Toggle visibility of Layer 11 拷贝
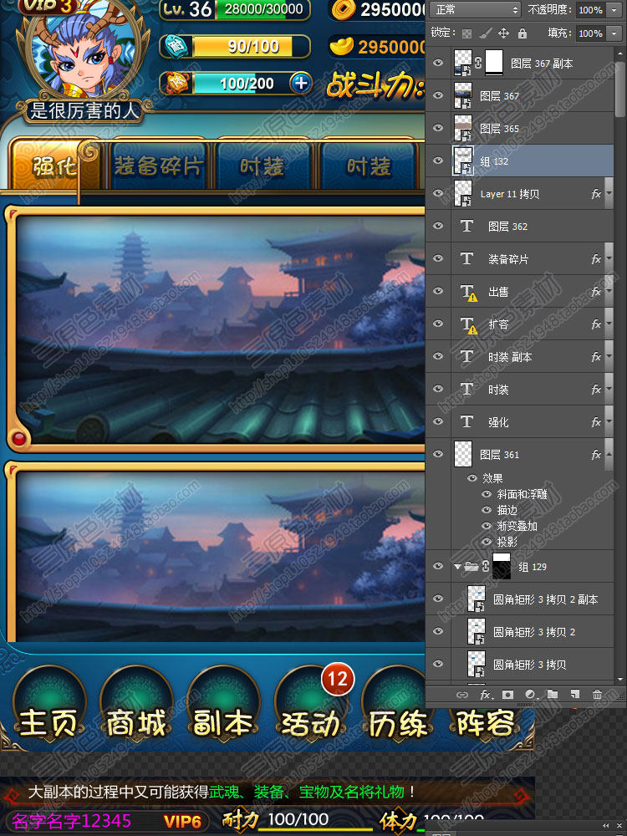 [x=438, y=193]
